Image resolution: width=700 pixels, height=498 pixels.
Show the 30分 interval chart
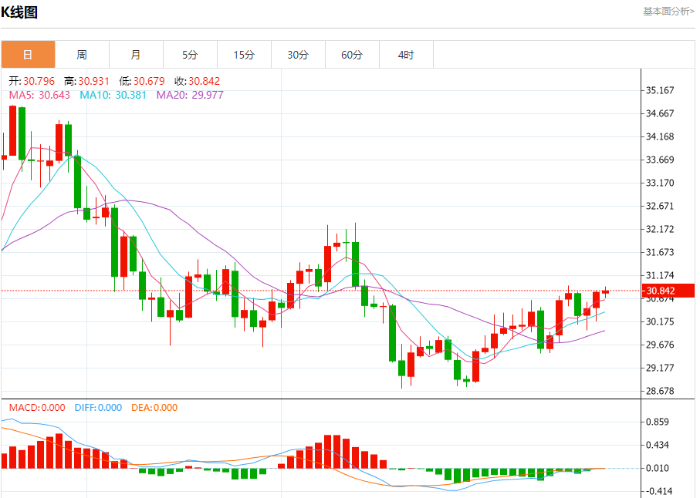pos(298,55)
